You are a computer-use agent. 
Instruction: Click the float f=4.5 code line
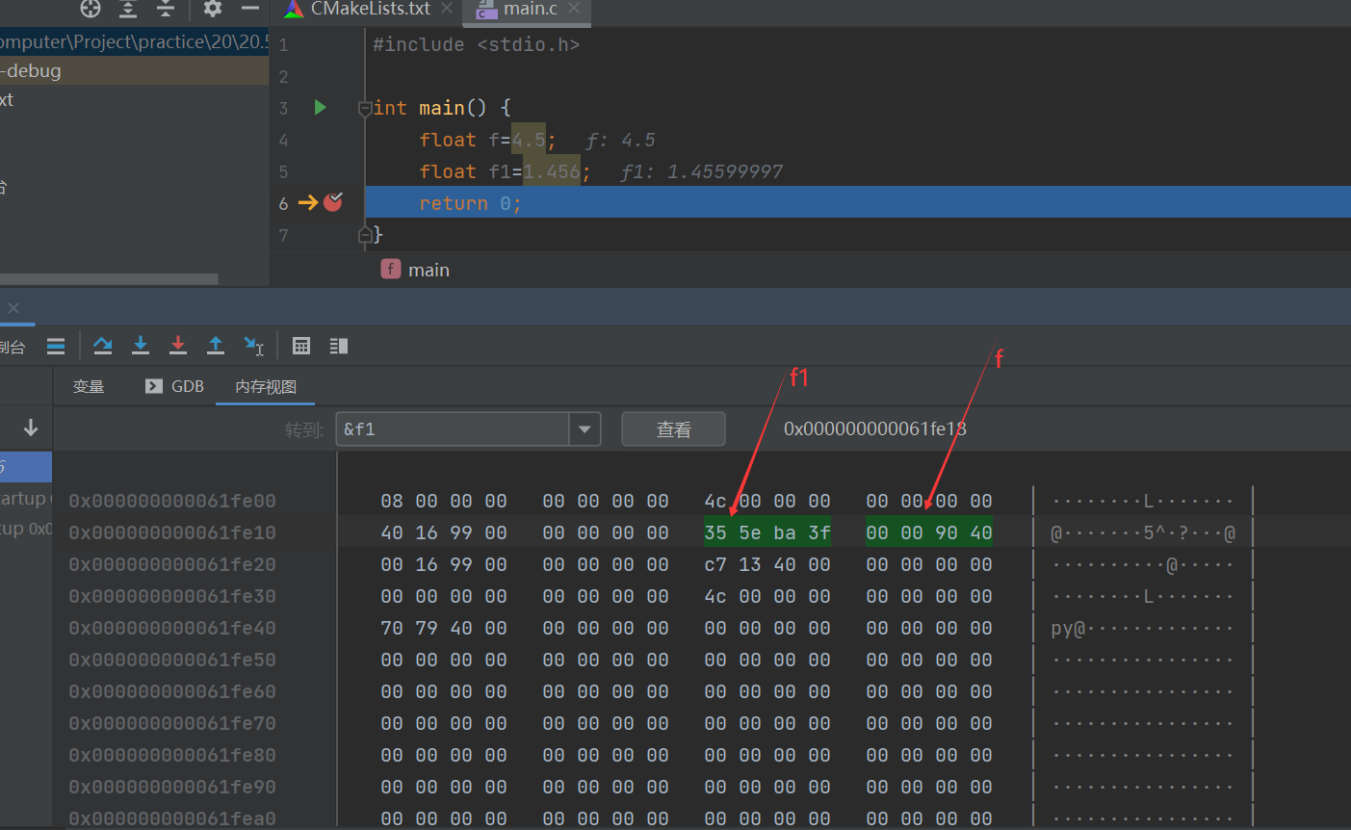487,140
